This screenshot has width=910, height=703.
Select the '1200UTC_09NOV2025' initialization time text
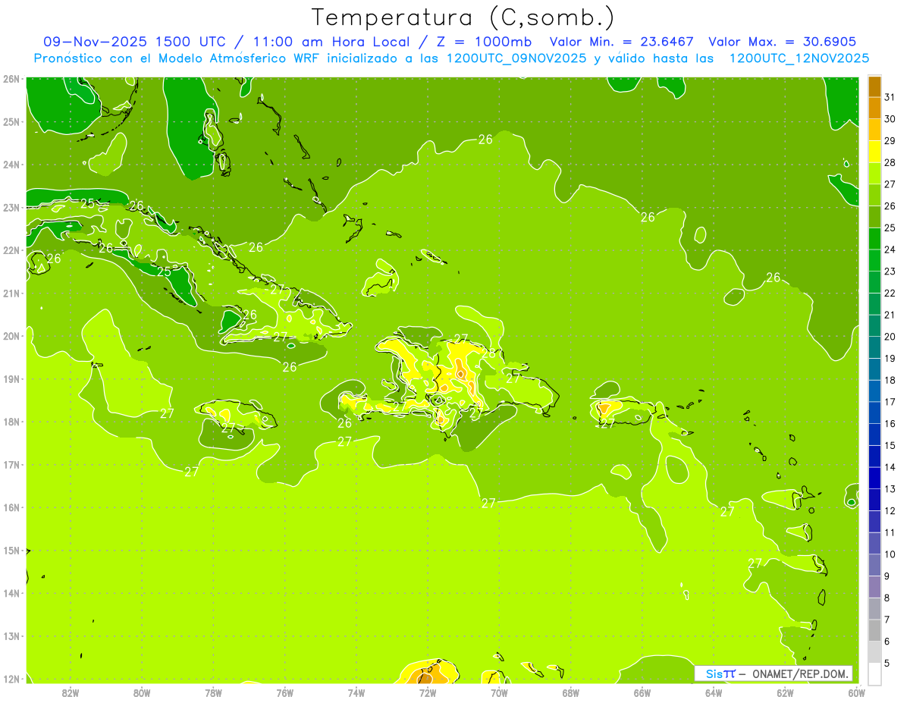(x=515, y=58)
